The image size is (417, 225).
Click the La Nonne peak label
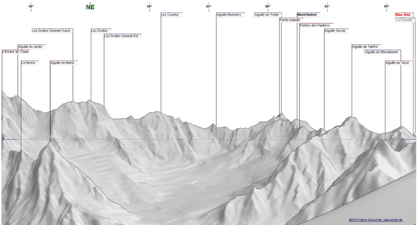pos(28,63)
